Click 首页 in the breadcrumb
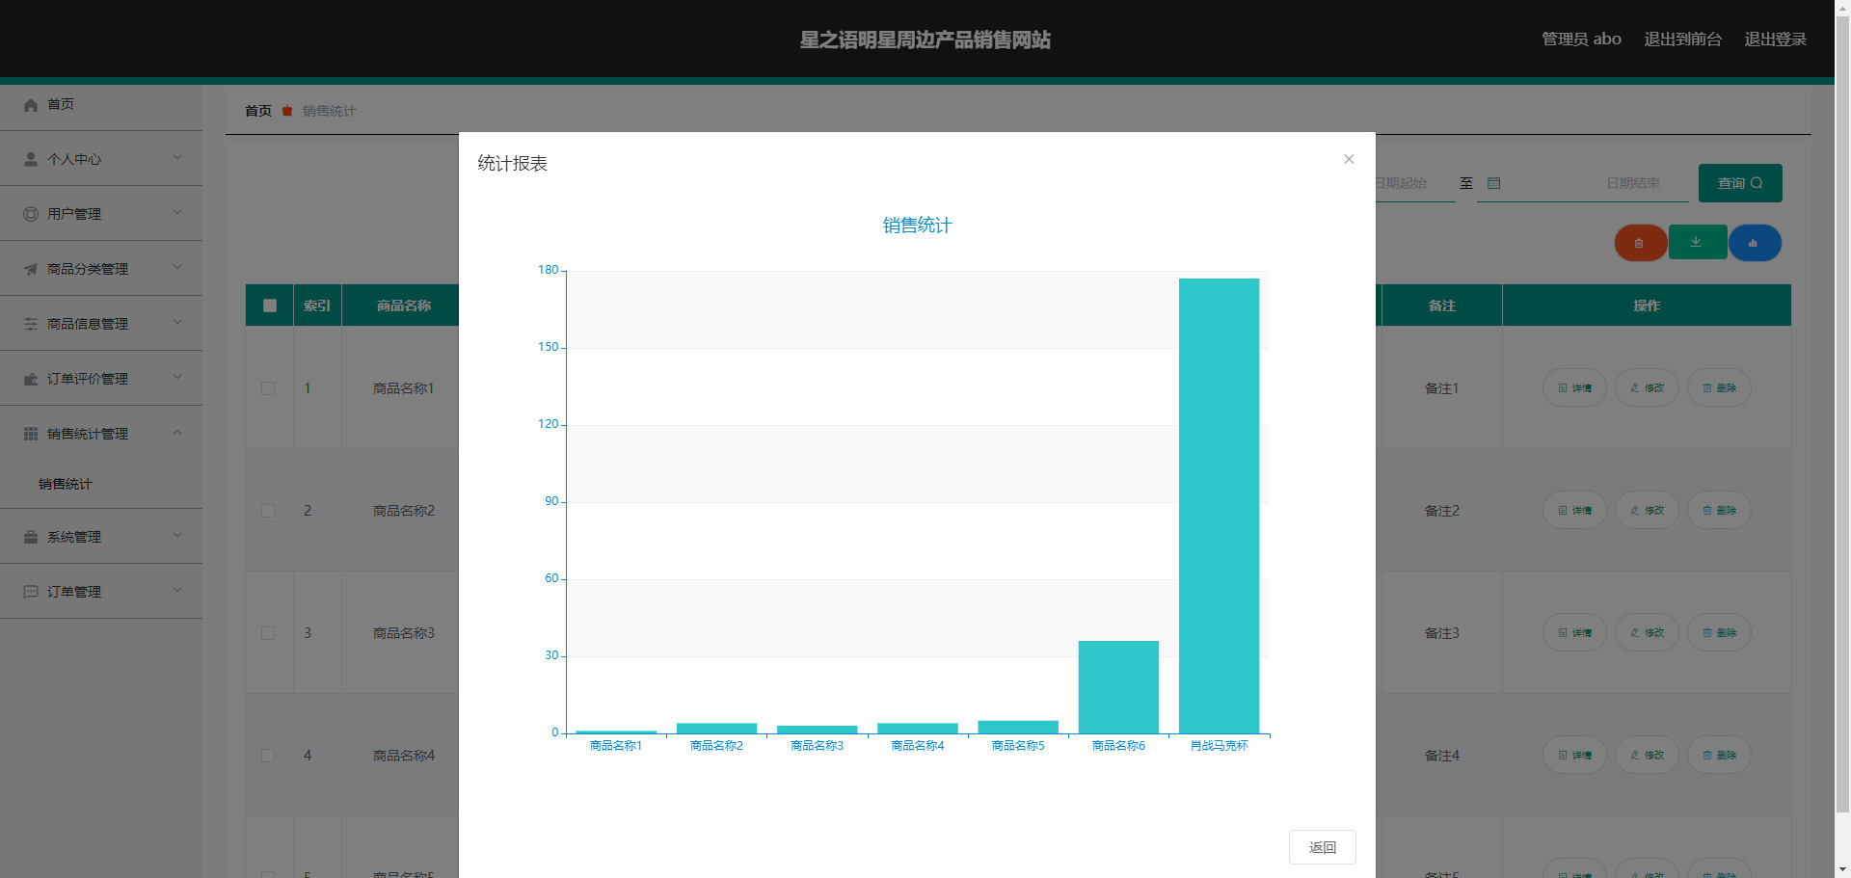 [x=258, y=111]
